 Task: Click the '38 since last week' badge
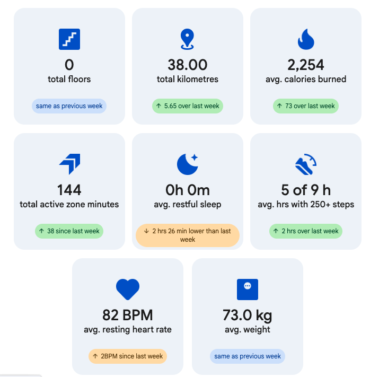click(69, 231)
